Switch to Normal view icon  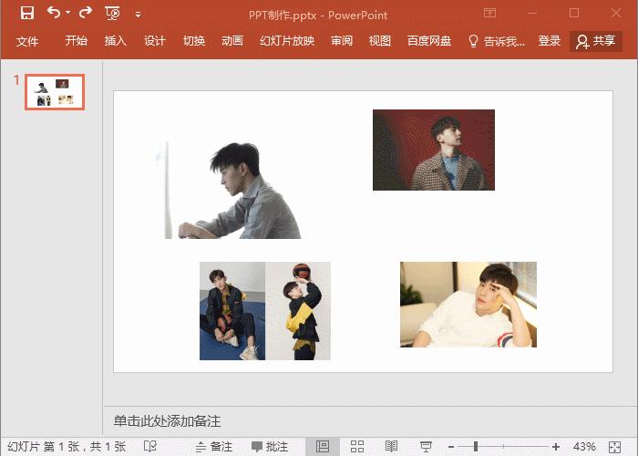(323, 447)
